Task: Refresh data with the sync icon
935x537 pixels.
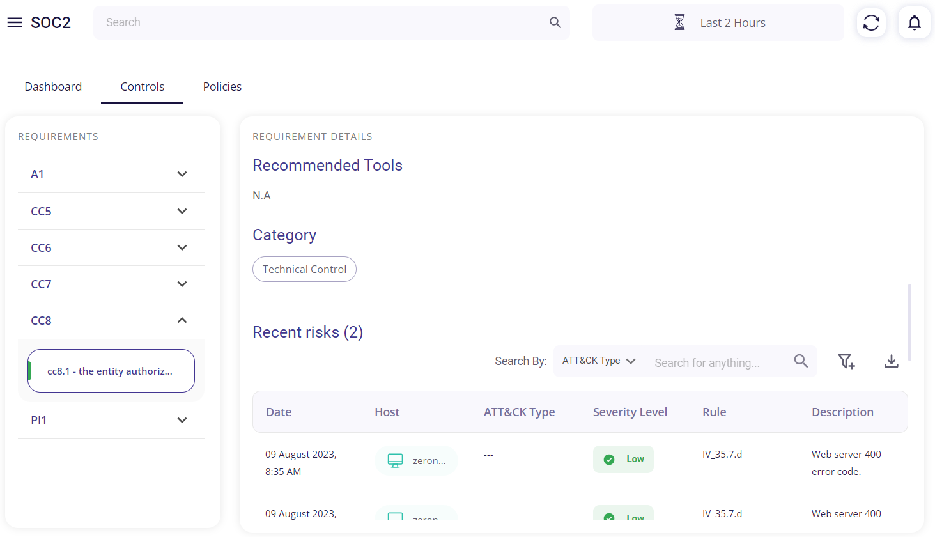Action: [871, 22]
